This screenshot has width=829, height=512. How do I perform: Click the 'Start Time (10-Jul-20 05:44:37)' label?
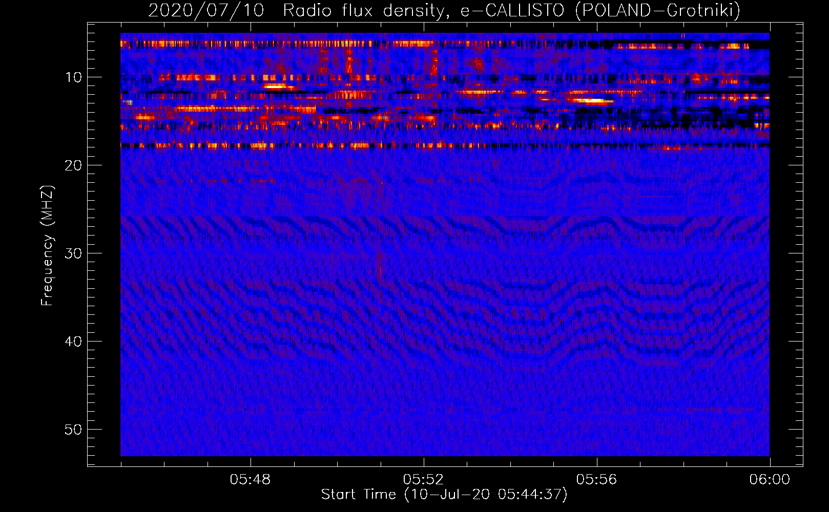point(444,495)
